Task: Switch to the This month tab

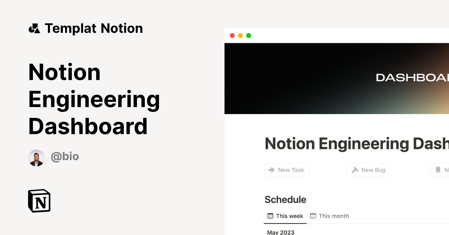Action: (334, 216)
